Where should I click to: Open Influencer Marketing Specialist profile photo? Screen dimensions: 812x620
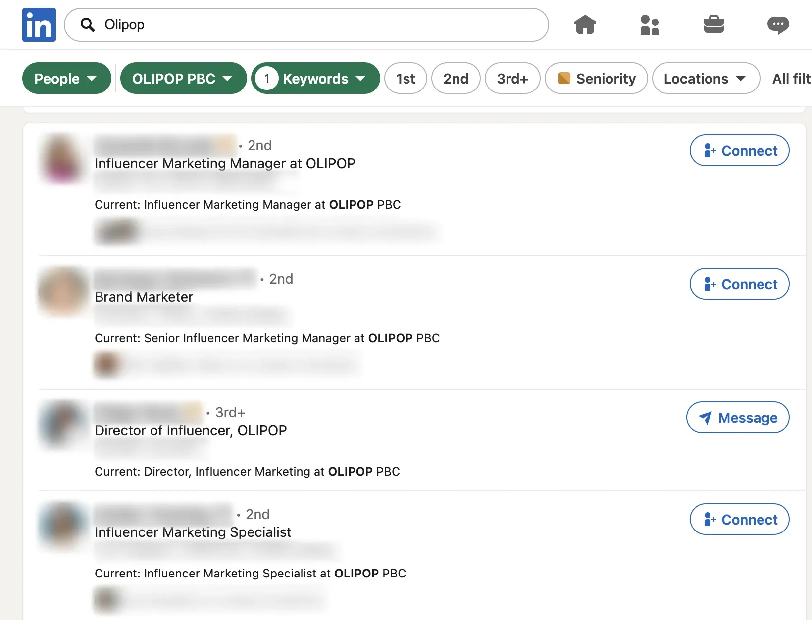tap(62, 527)
